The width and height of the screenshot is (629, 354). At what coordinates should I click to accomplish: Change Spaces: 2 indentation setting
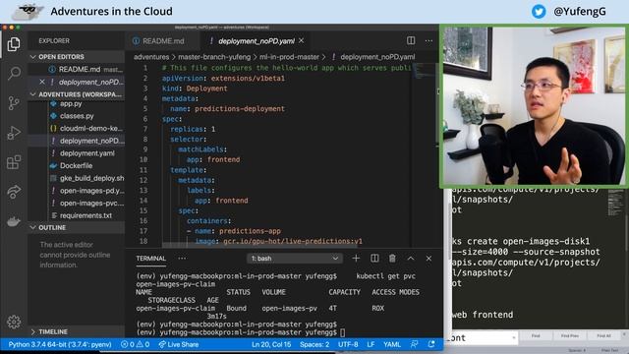coord(314,344)
